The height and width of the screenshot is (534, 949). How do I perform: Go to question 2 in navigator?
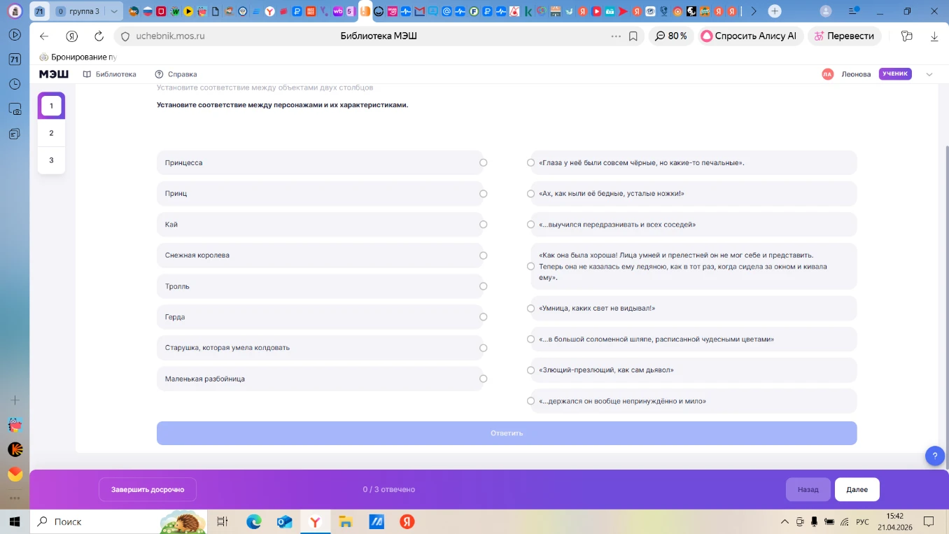[51, 133]
